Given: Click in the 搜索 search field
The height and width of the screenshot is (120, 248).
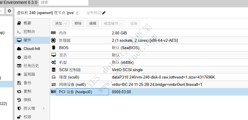Looking at the screenshot, I should tap(64, 3).
